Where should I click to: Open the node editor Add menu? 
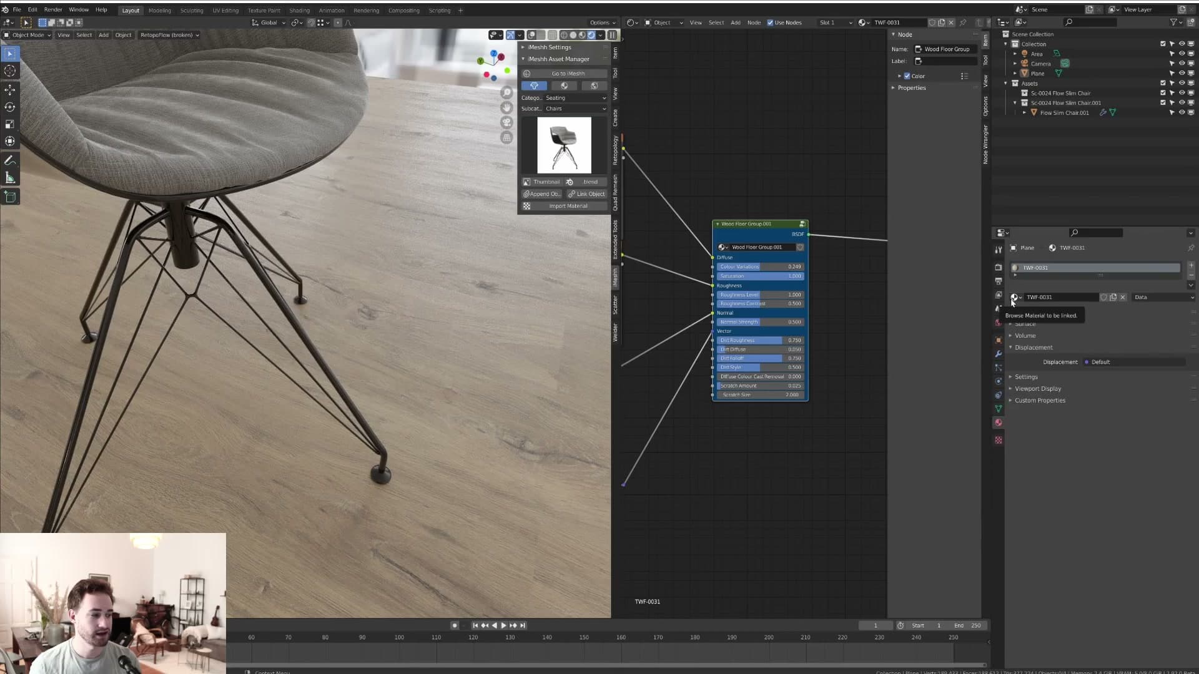(736, 22)
